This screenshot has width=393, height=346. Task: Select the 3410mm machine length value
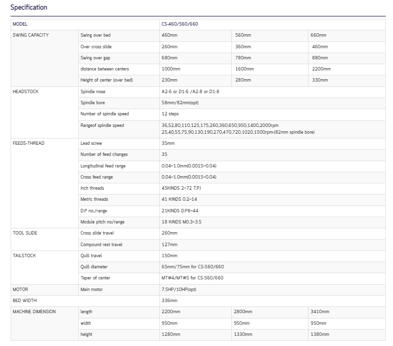click(x=320, y=312)
